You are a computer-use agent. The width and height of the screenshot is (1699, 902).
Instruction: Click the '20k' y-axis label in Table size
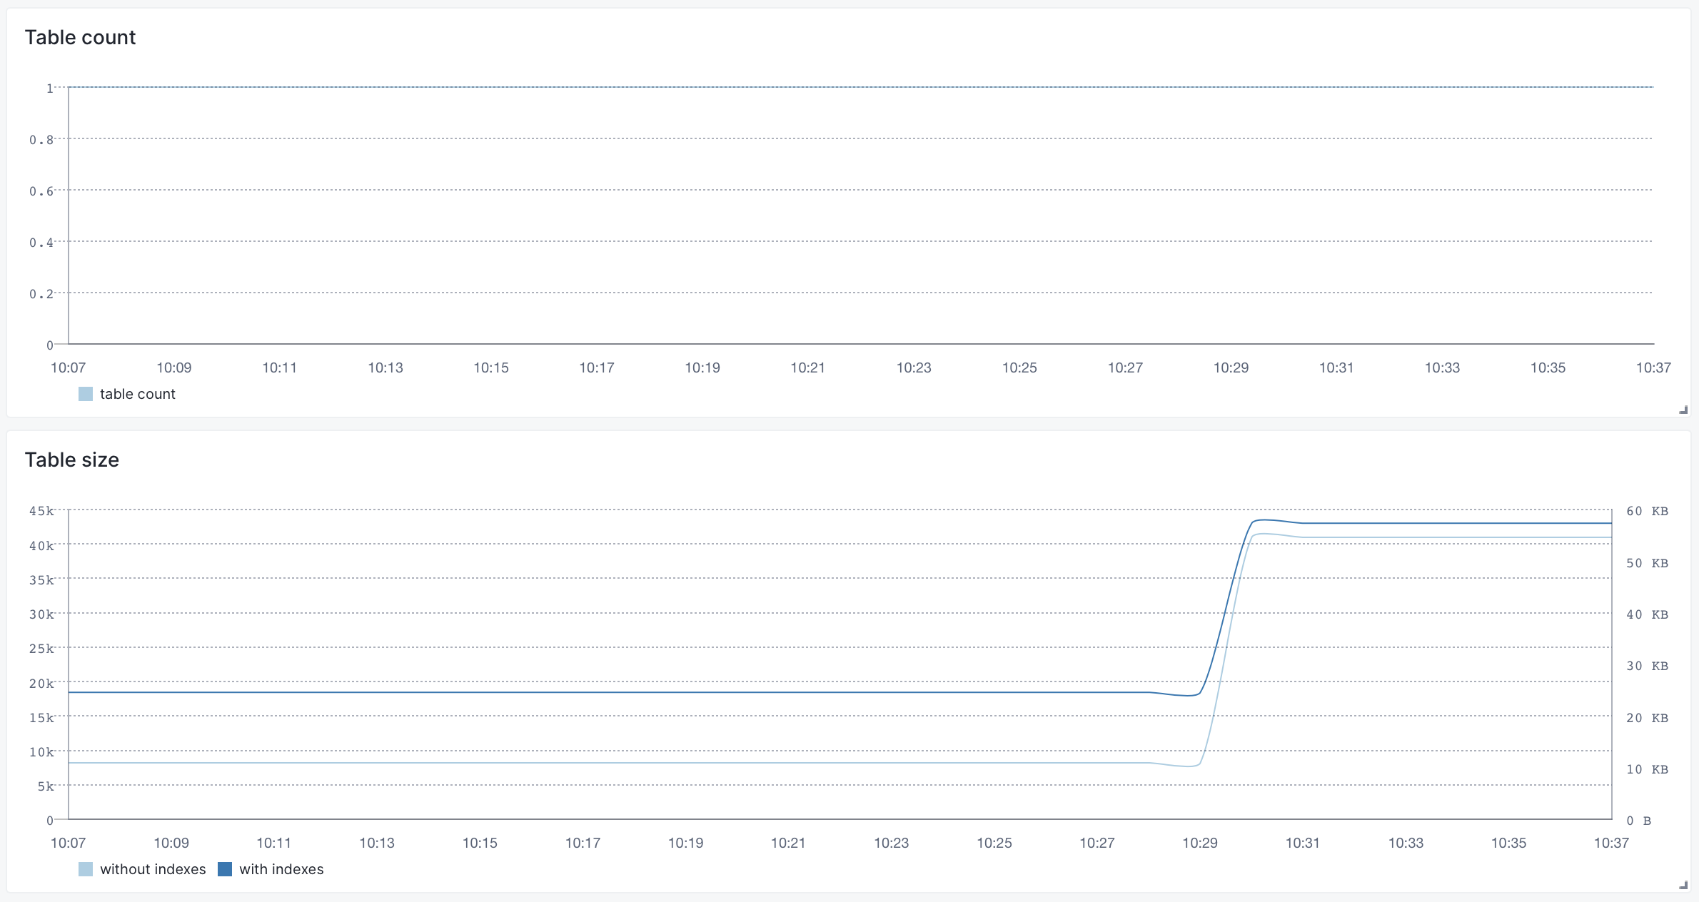pyautogui.click(x=41, y=684)
